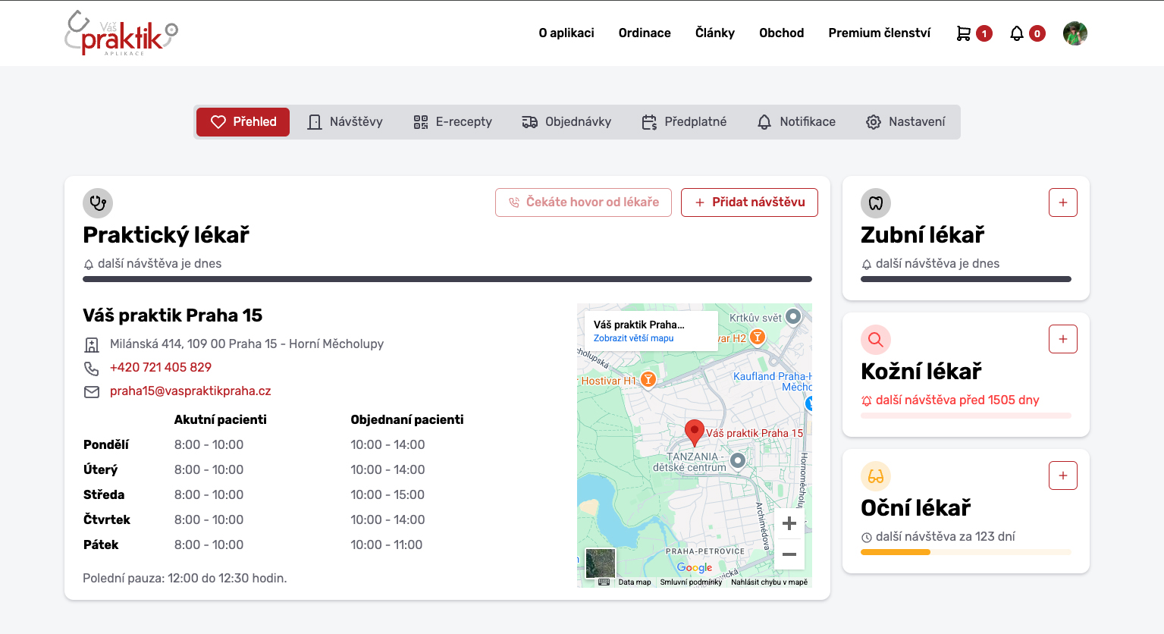
Task: Add a visit for Zubní lékař
Action: (x=1062, y=202)
